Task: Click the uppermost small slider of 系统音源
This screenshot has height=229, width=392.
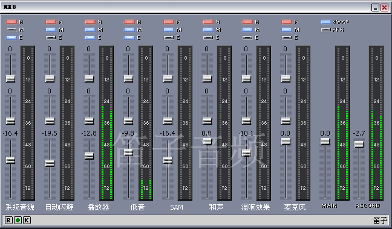Action: click(10, 79)
